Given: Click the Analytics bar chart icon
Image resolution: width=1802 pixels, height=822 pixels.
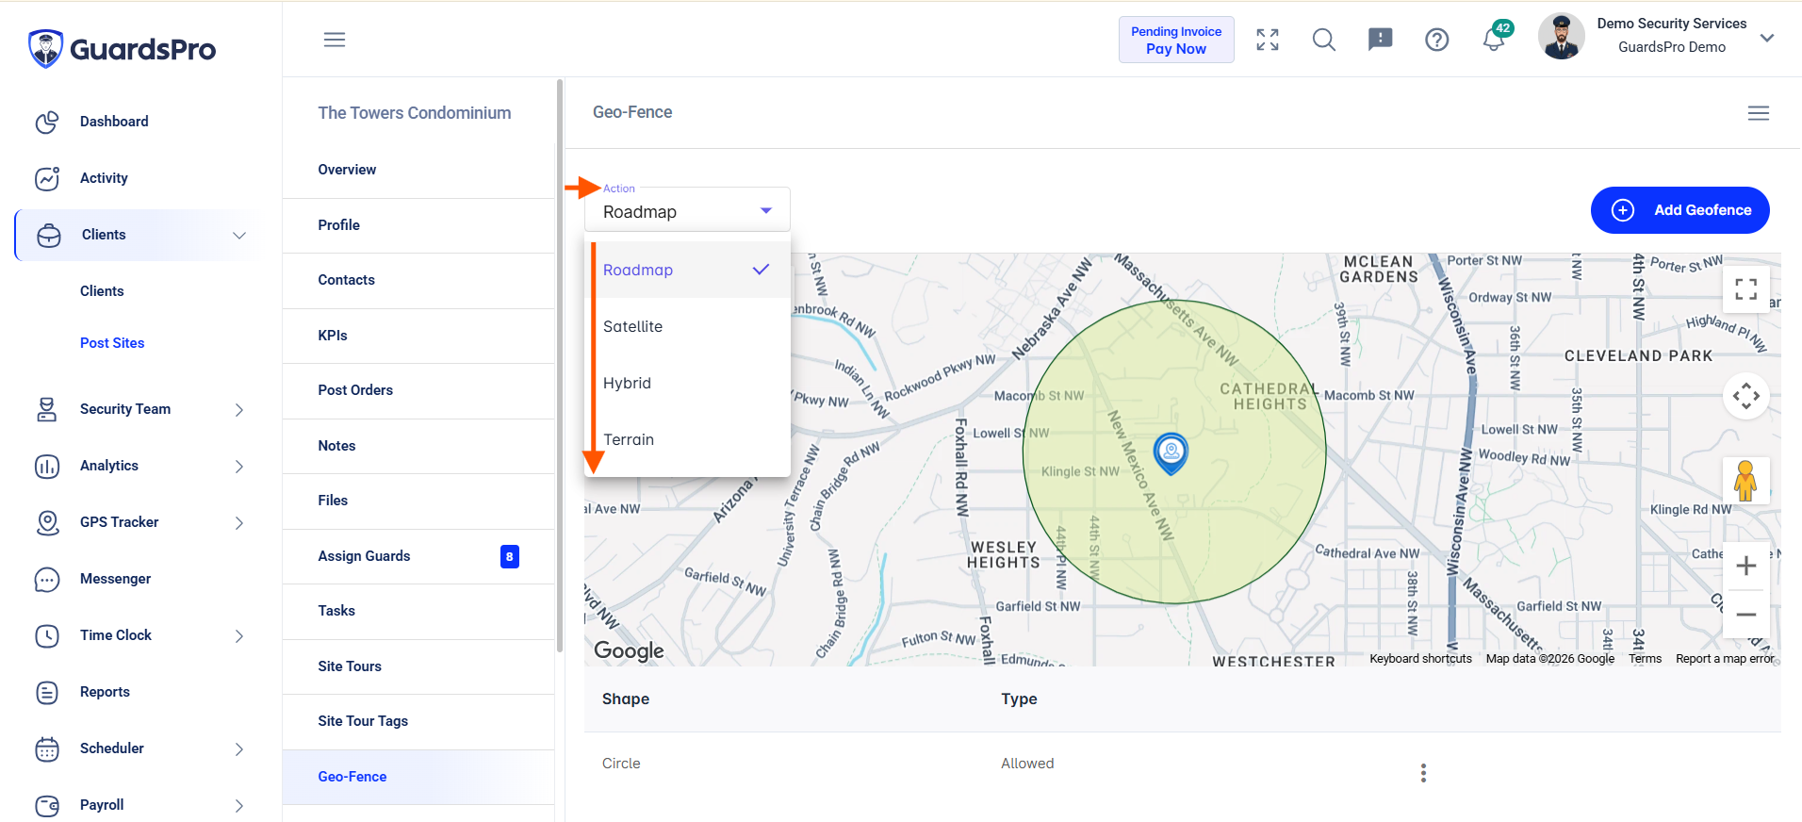Looking at the screenshot, I should 47,466.
